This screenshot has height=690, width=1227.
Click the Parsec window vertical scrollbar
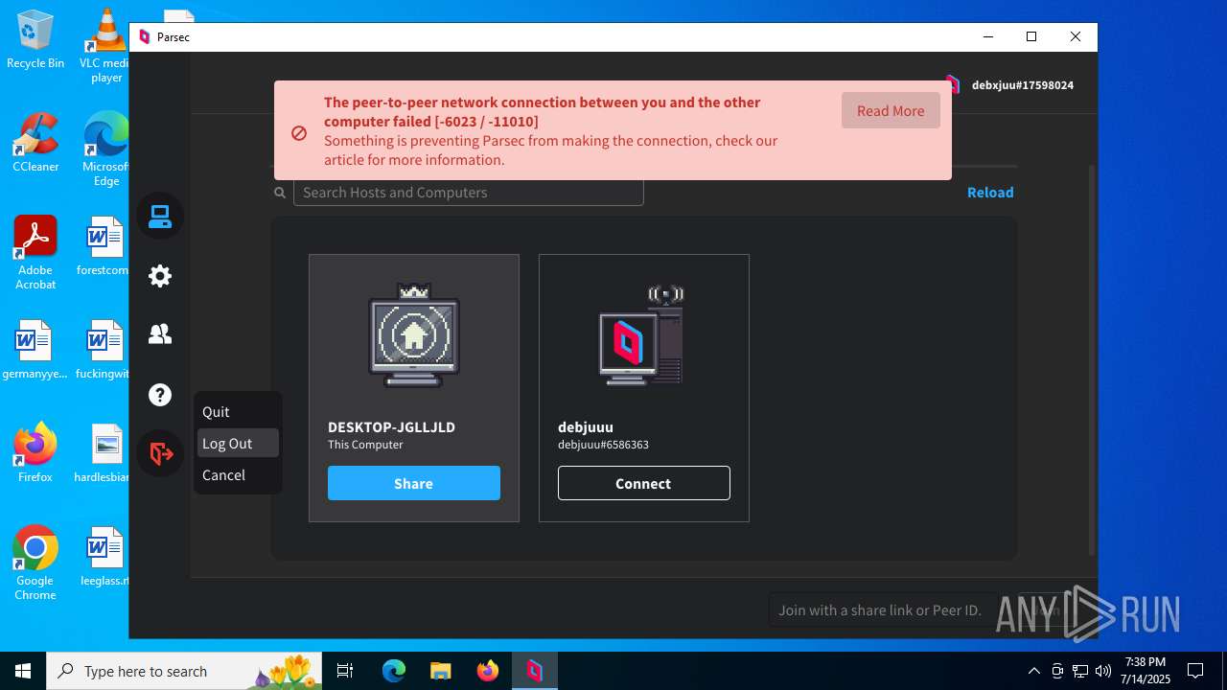tap(1091, 359)
